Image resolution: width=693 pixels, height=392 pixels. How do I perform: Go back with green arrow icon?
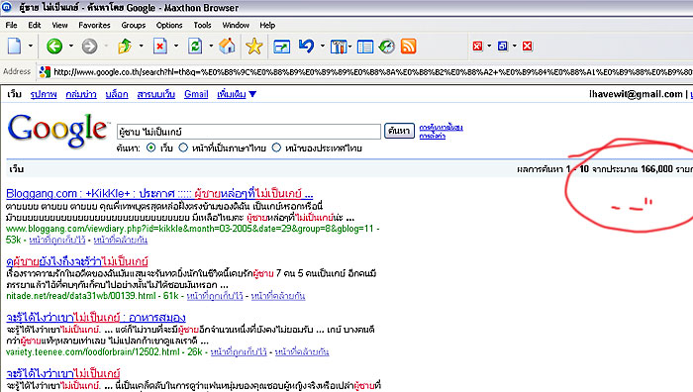click(x=54, y=46)
